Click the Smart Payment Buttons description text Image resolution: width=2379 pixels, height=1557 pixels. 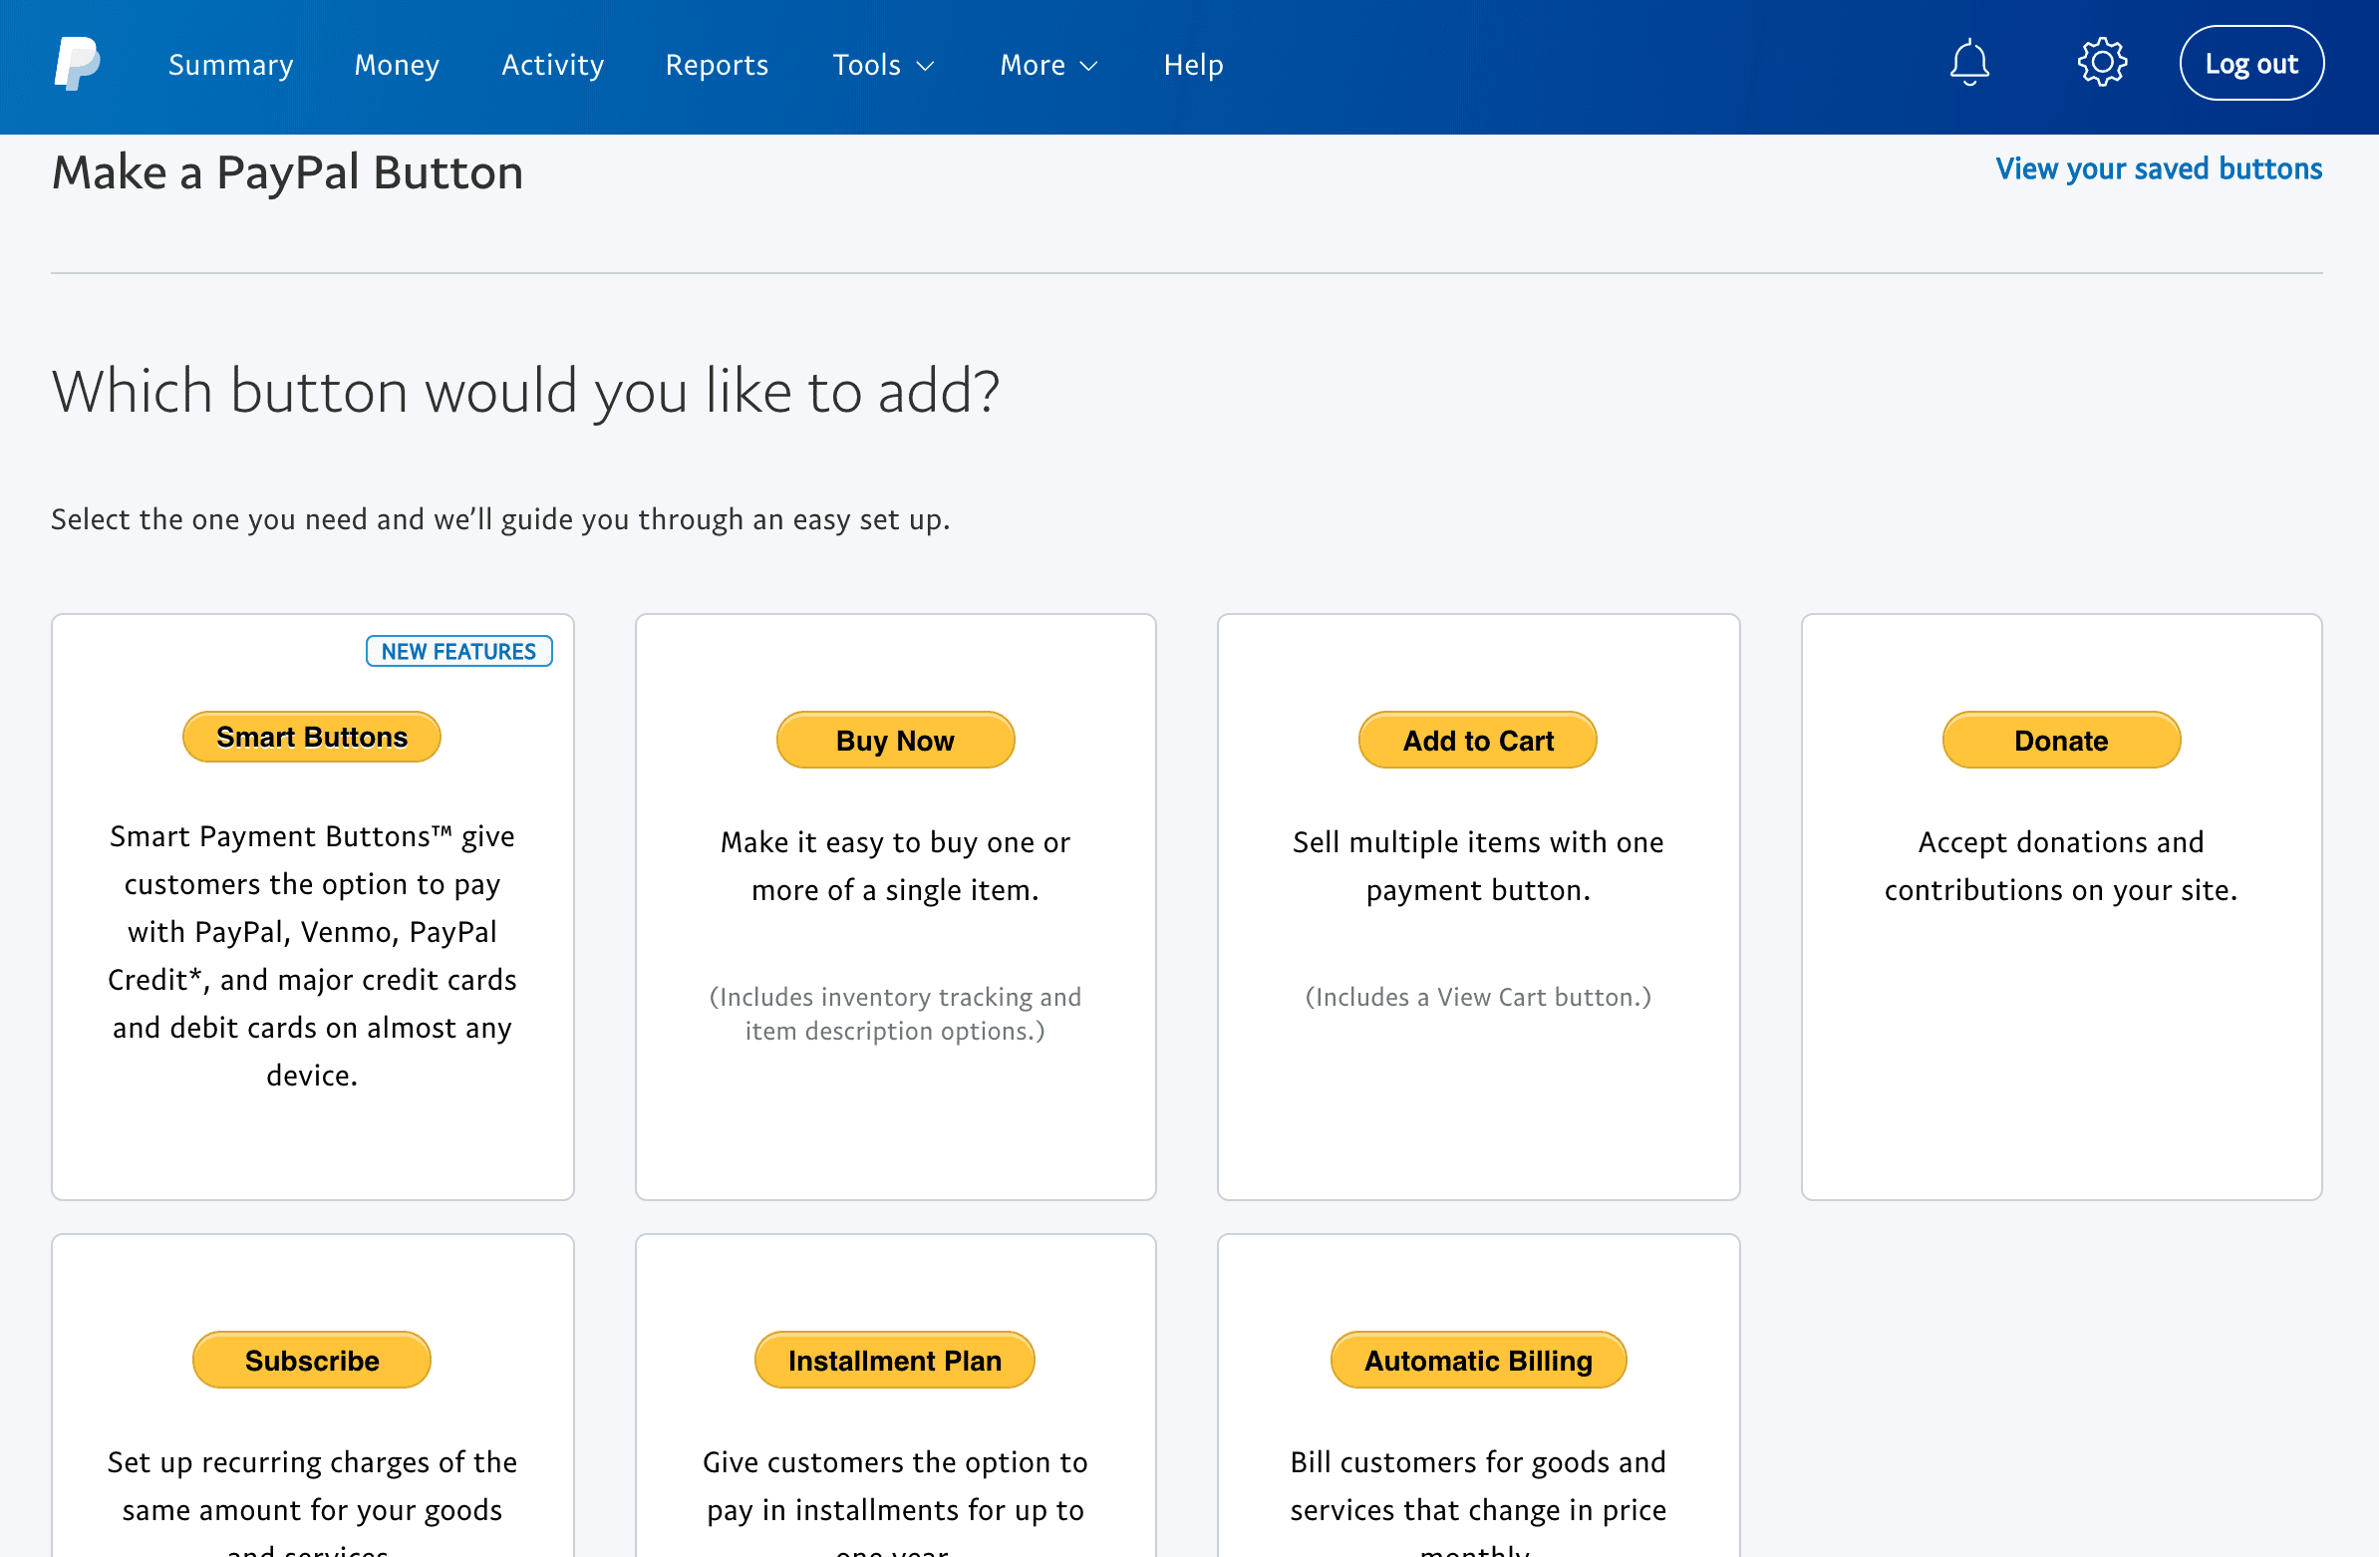312,956
